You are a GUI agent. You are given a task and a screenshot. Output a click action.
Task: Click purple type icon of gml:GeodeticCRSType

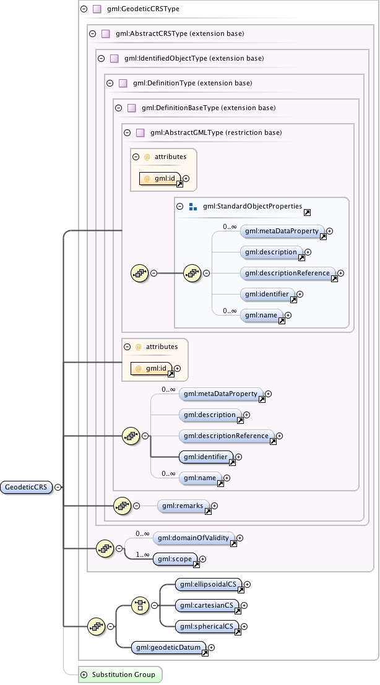pos(97,9)
